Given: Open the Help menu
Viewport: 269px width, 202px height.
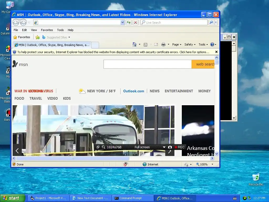Looking at the screenshot, I should [x=70, y=30].
